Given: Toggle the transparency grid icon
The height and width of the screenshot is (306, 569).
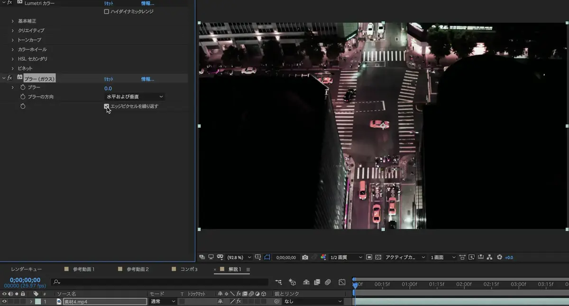Looking at the screenshot, I should [x=378, y=257].
